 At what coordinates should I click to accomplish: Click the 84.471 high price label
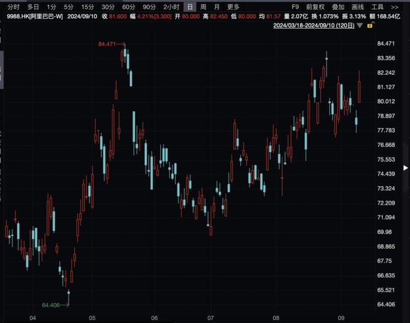point(107,44)
